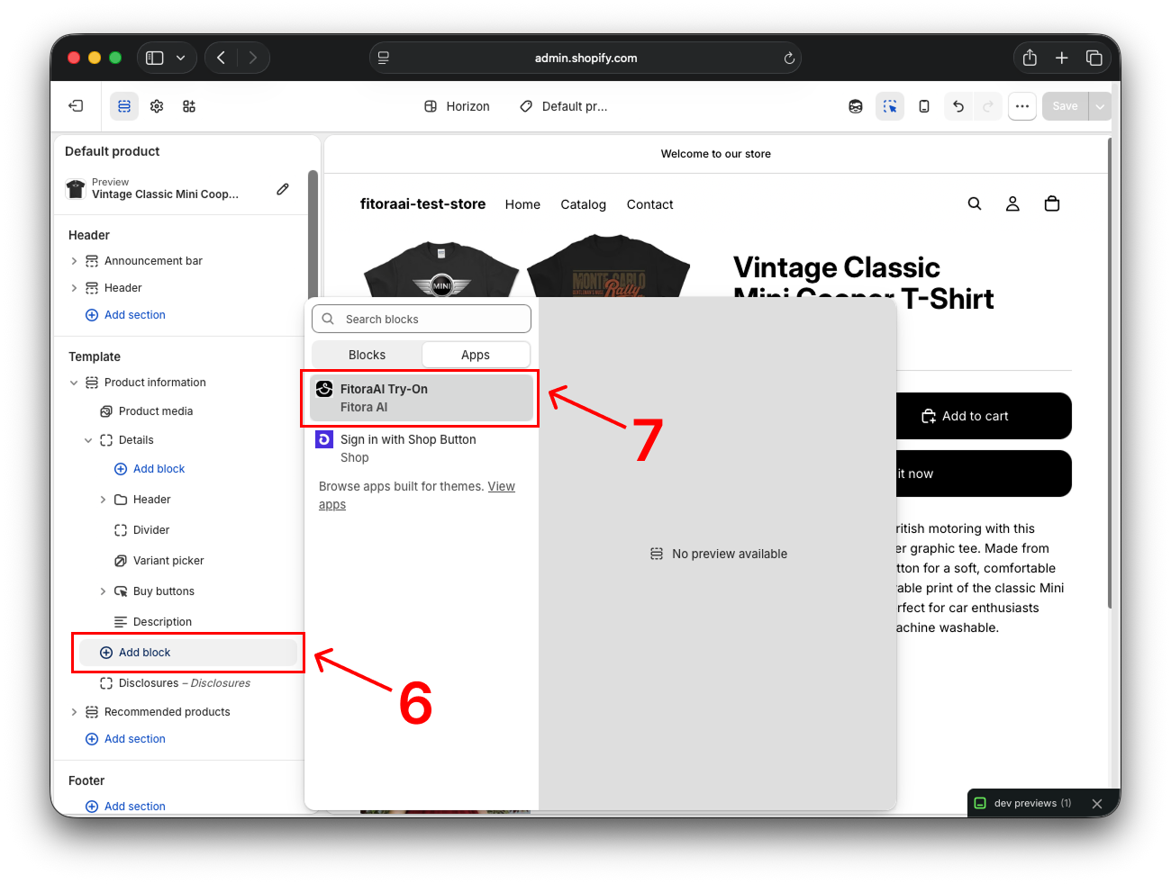Expand the Header block under Details
The image size is (1171, 884).
(x=103, y=500)
